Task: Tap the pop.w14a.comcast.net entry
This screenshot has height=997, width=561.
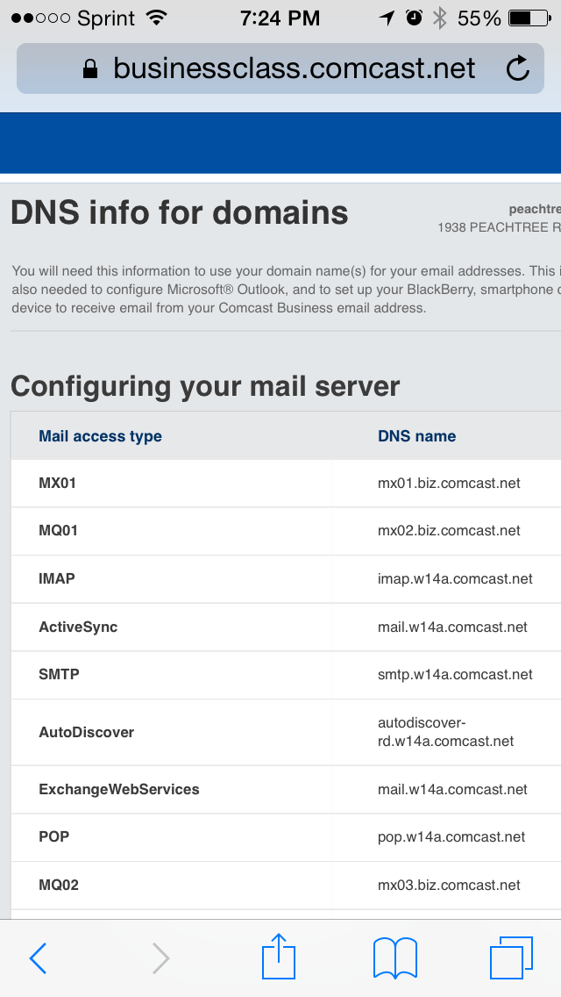Action: click(451, 836)
